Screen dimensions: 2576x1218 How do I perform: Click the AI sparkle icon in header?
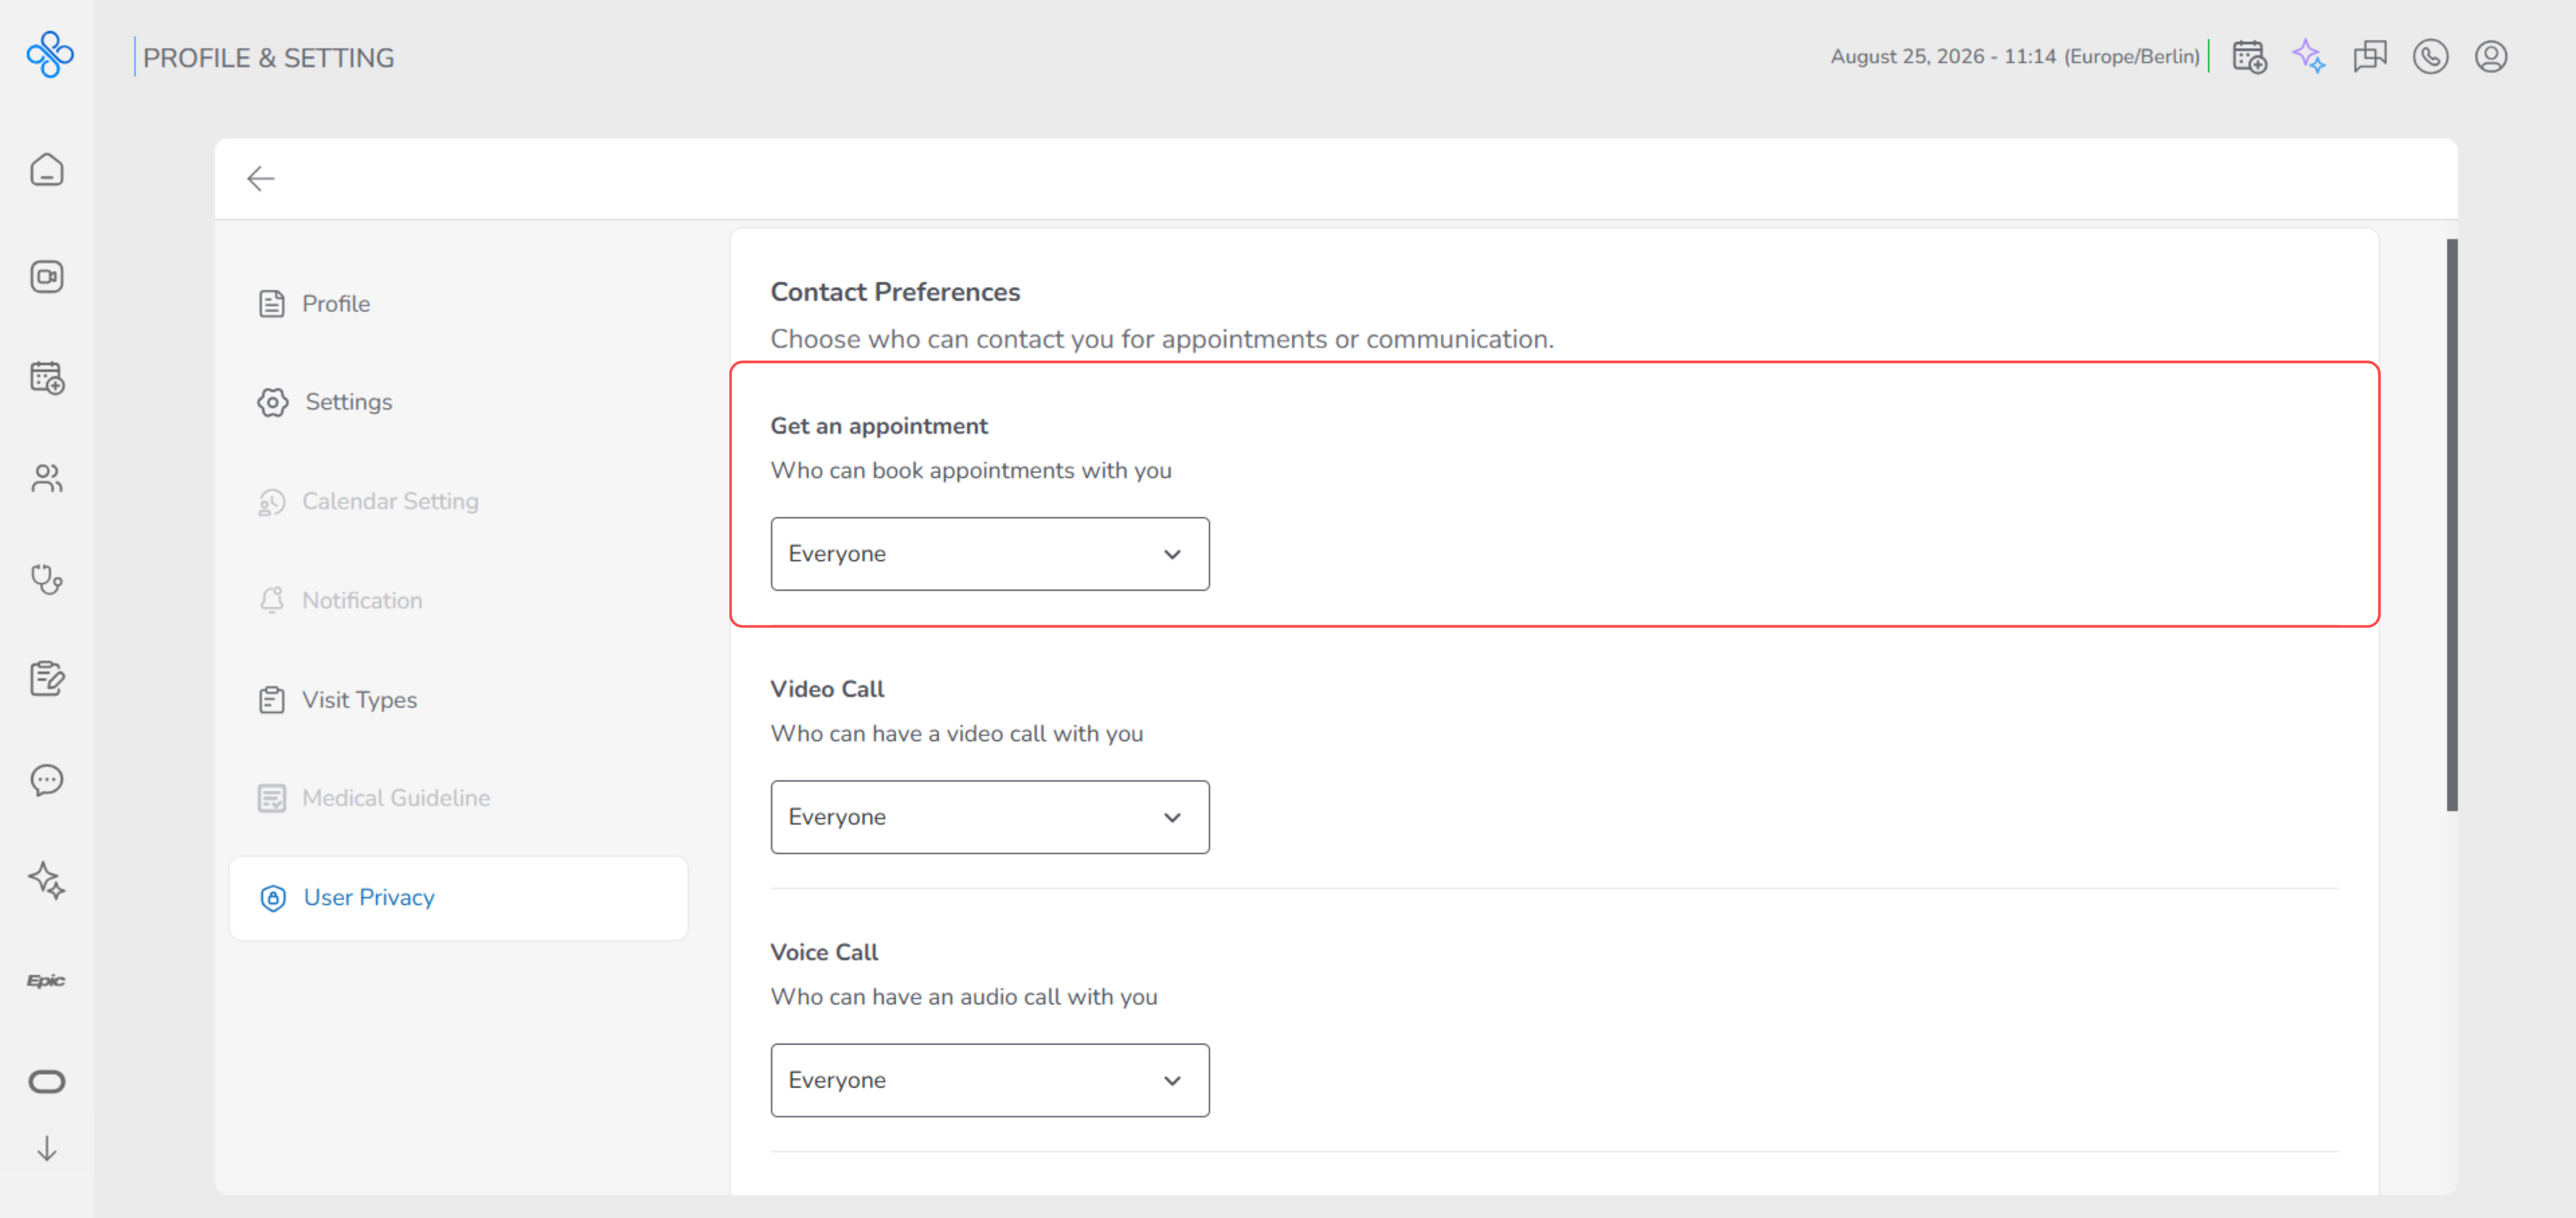click(x=2309, y=56)
